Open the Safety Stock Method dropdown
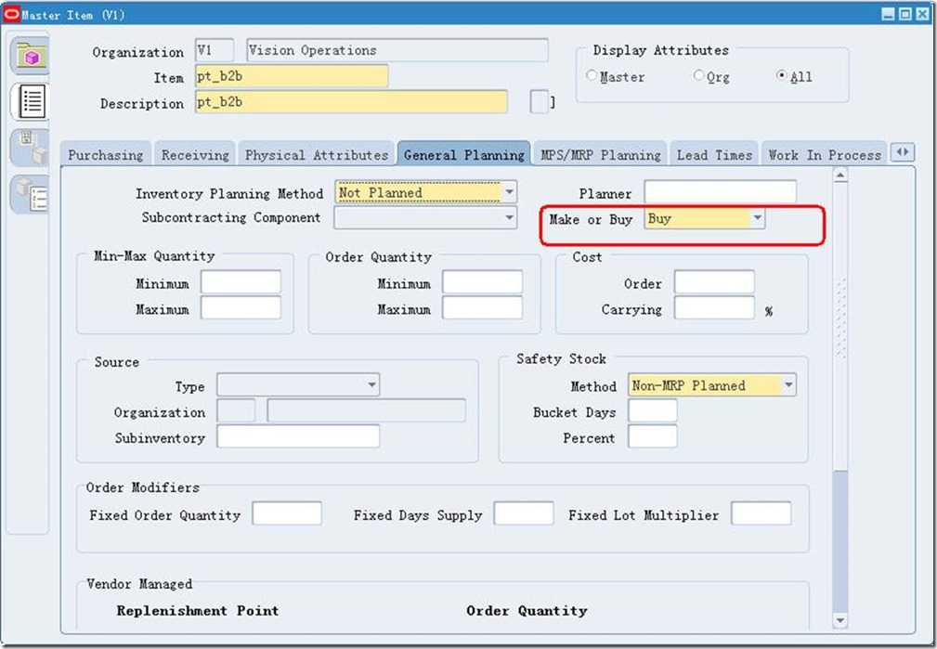Image resolution: width=937 pixels, height=649 pixels. pyautogui.click(x=788, y=385)
